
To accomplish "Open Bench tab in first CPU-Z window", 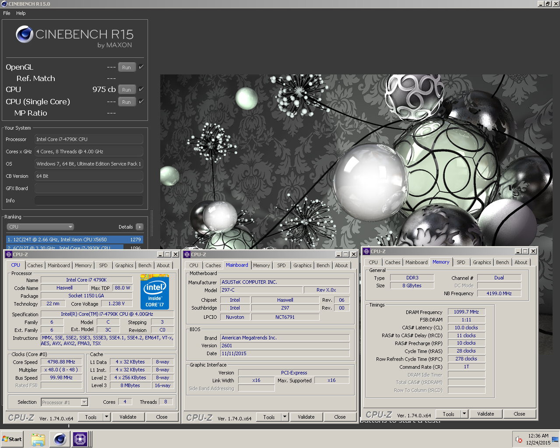I will coord(145,265).
